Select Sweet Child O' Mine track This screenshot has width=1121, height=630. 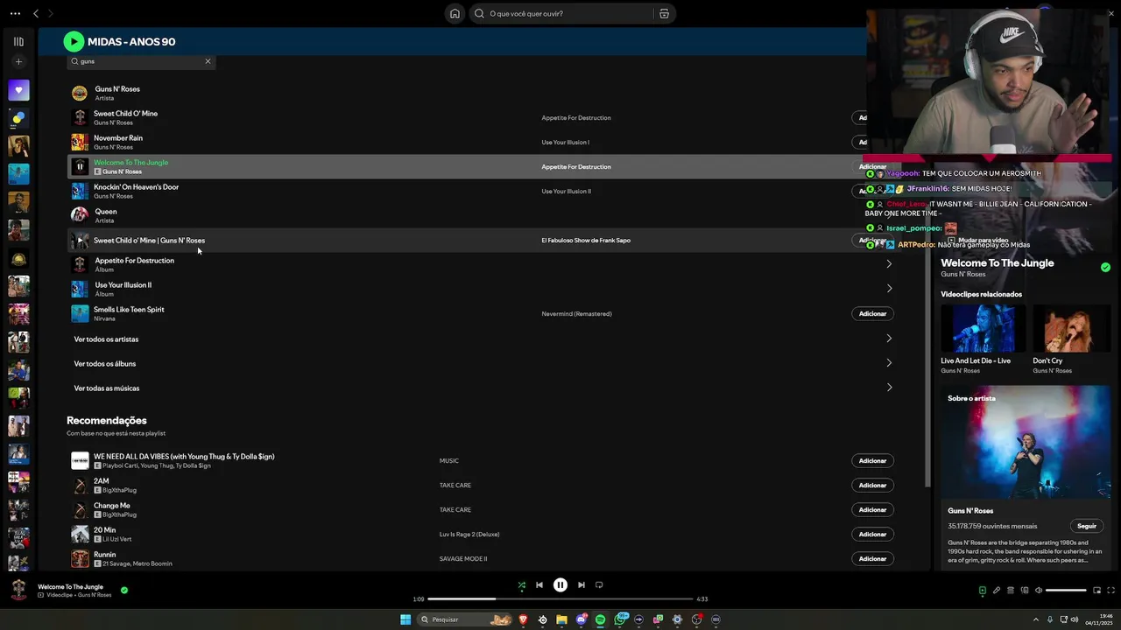coord(125,114)
